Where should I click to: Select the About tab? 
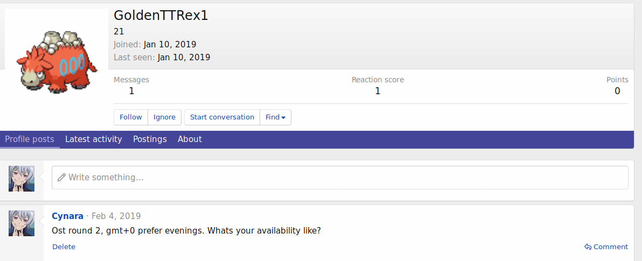(190, 139)
